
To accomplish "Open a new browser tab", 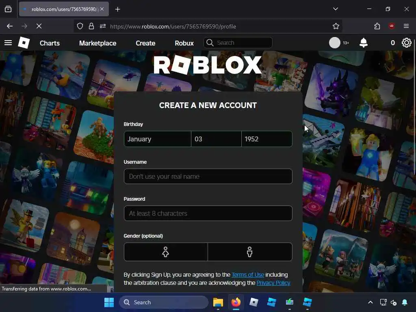I will coord(117,9).
